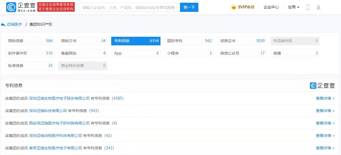Select the 专利信息 6154 tab
The height and width of the screenshot is (155, 341).
pos(136,41)
